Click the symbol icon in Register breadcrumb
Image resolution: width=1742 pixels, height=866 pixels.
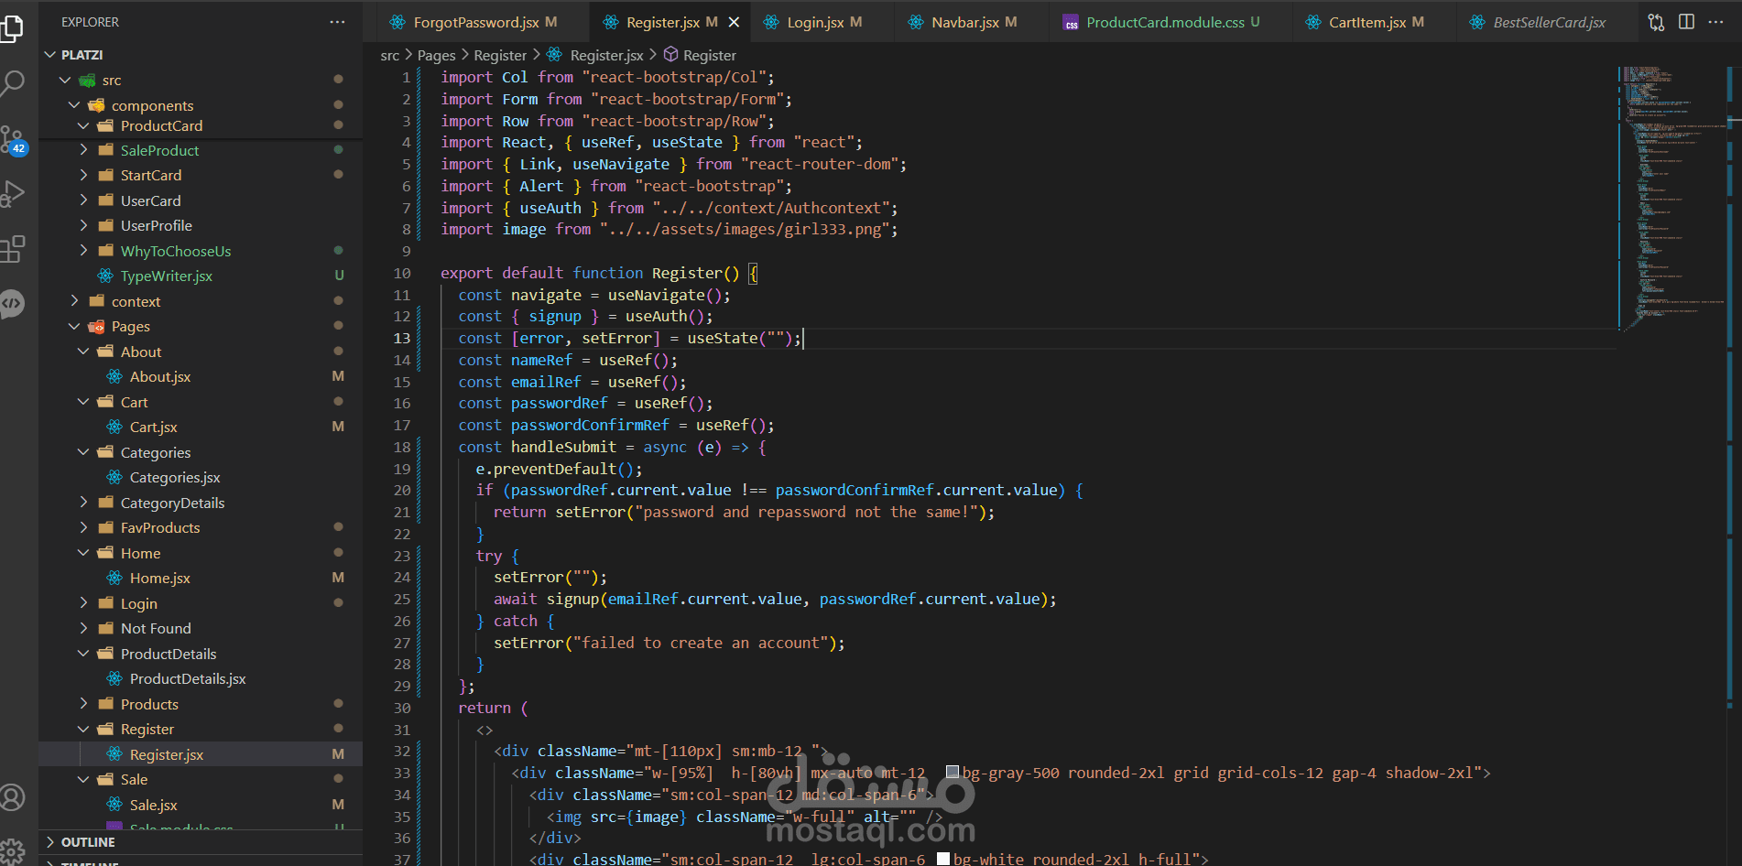pyautogui.click(x=670, y=55)
